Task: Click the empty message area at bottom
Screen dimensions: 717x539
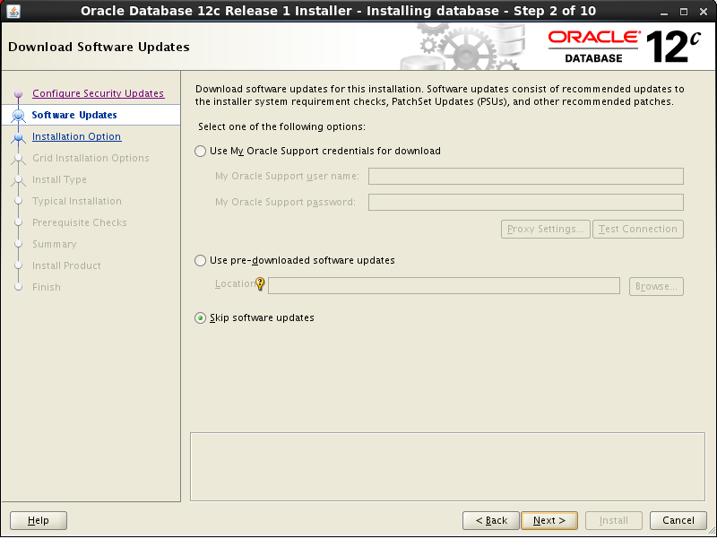Action: (447, 466)
